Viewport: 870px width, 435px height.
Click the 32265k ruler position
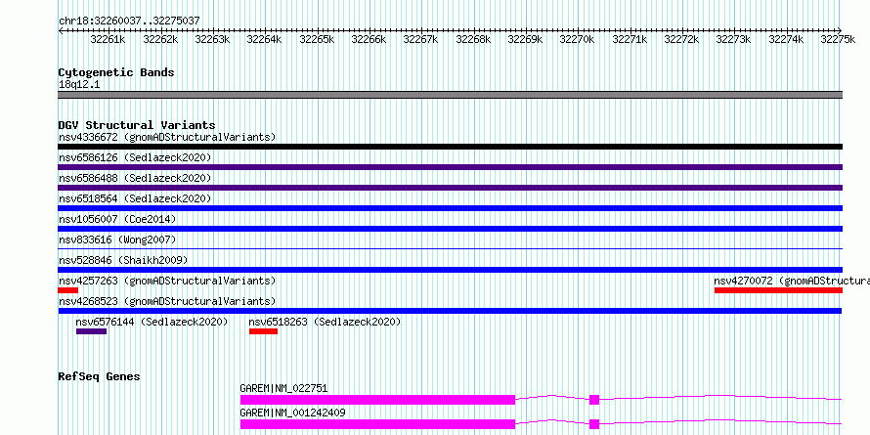tap(317, 39)
